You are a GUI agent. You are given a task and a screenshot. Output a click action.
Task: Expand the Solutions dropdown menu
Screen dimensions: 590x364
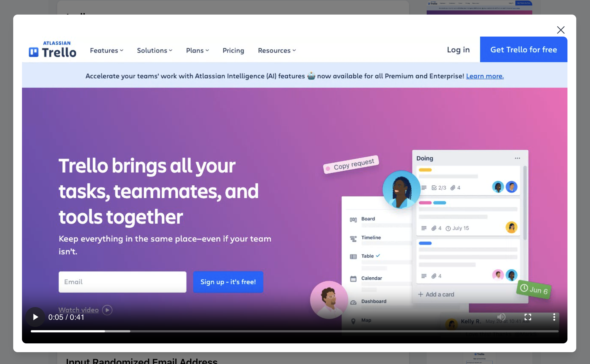pyautogui.click(x=155, y=51)
